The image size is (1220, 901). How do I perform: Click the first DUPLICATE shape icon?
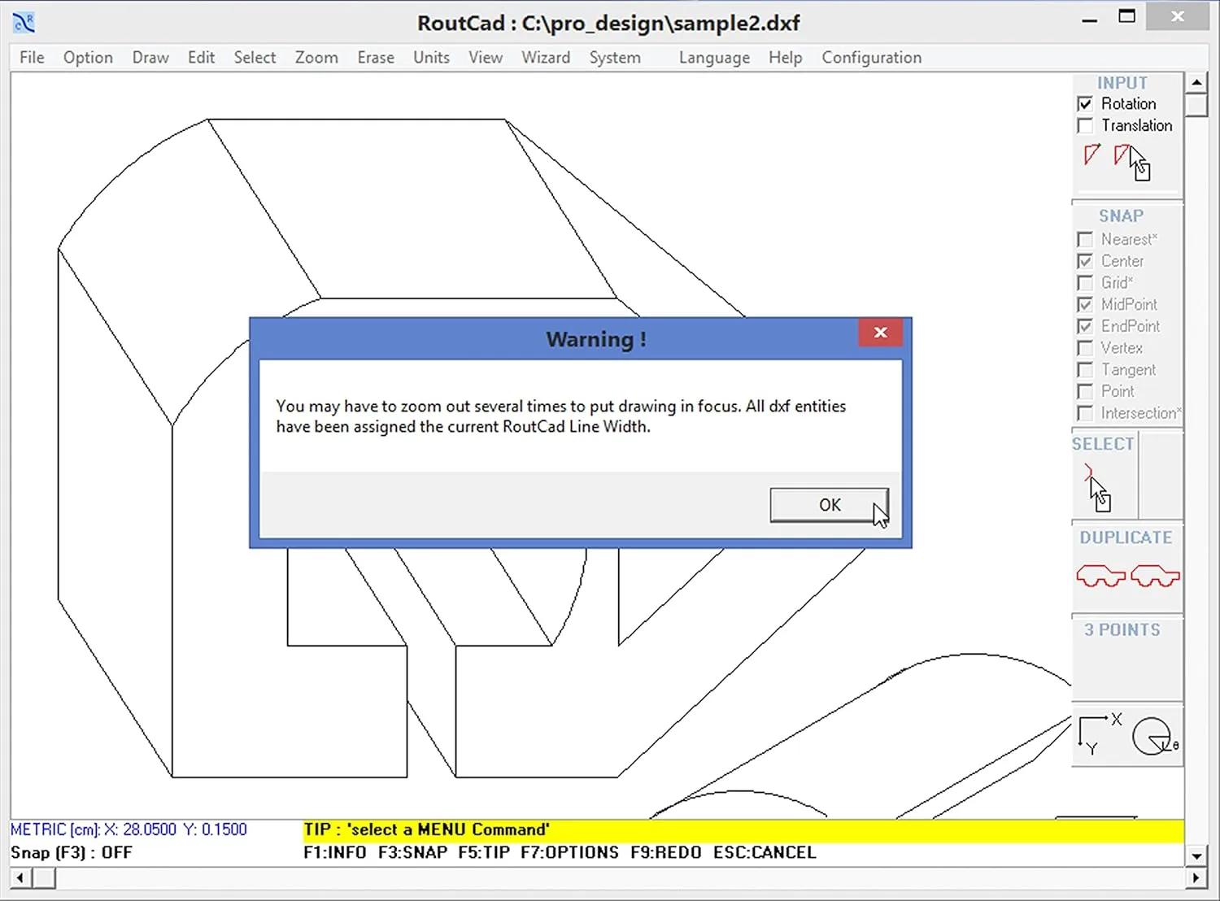[x=1101, y=575]
